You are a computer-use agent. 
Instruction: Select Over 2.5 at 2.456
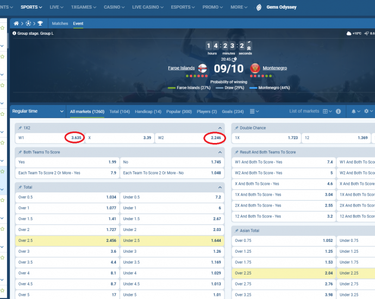pyautogui.click(x=67, y=241)
